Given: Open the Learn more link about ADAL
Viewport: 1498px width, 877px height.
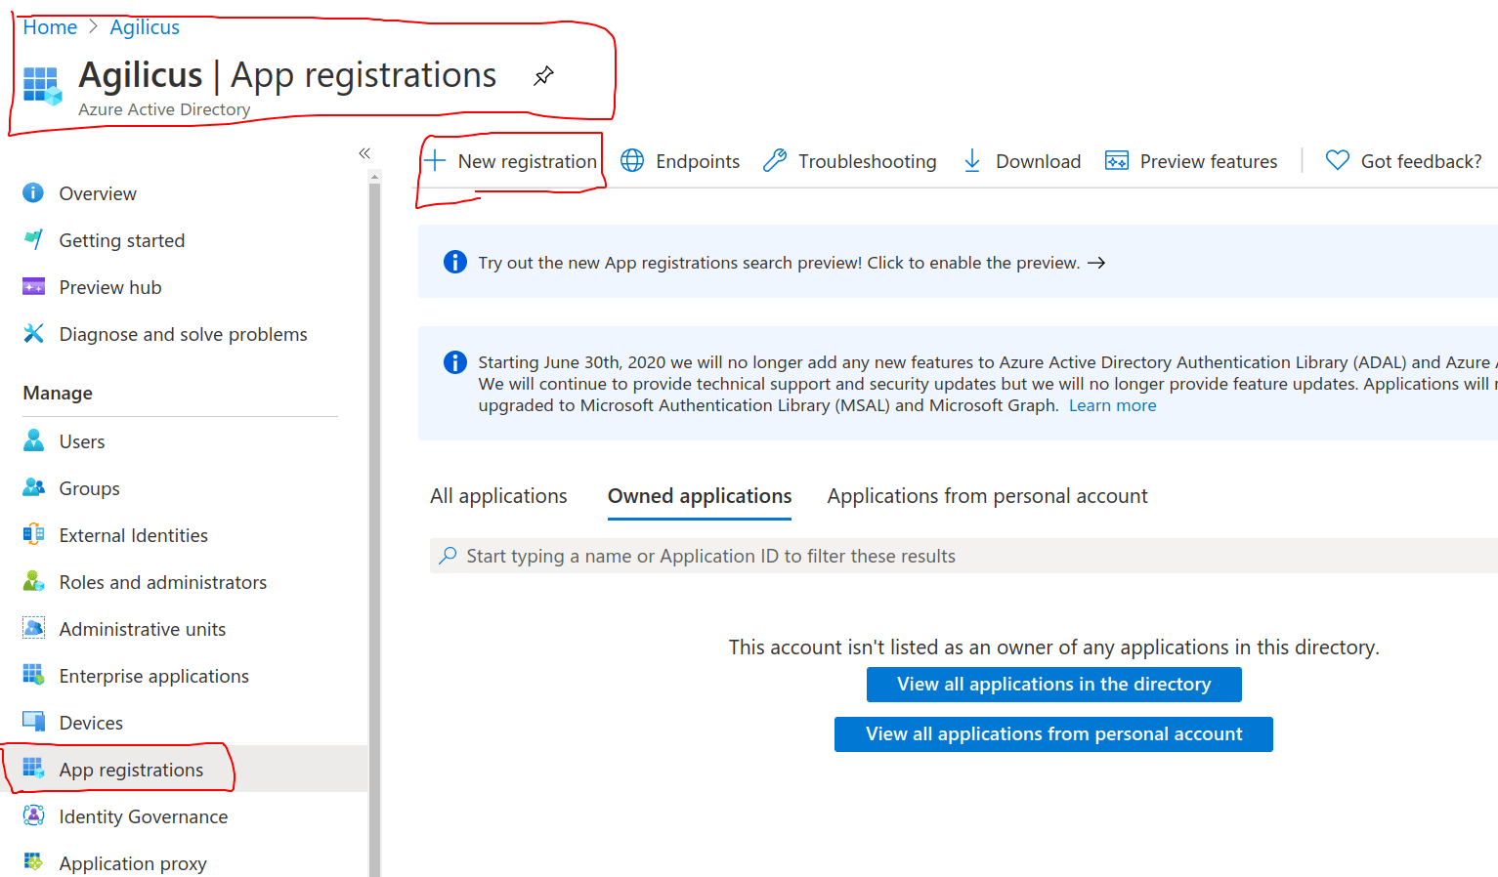Looking at the screenshot, I should 1112,405.
